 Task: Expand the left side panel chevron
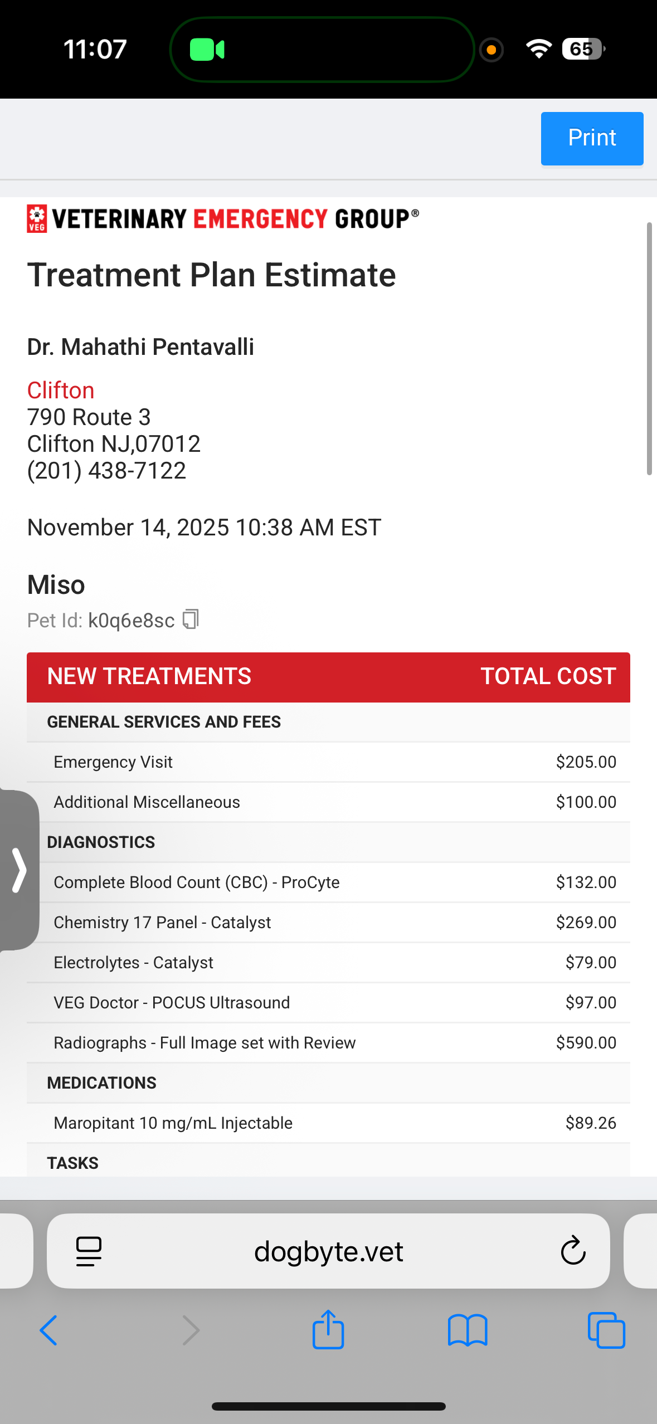coord(20,870)
